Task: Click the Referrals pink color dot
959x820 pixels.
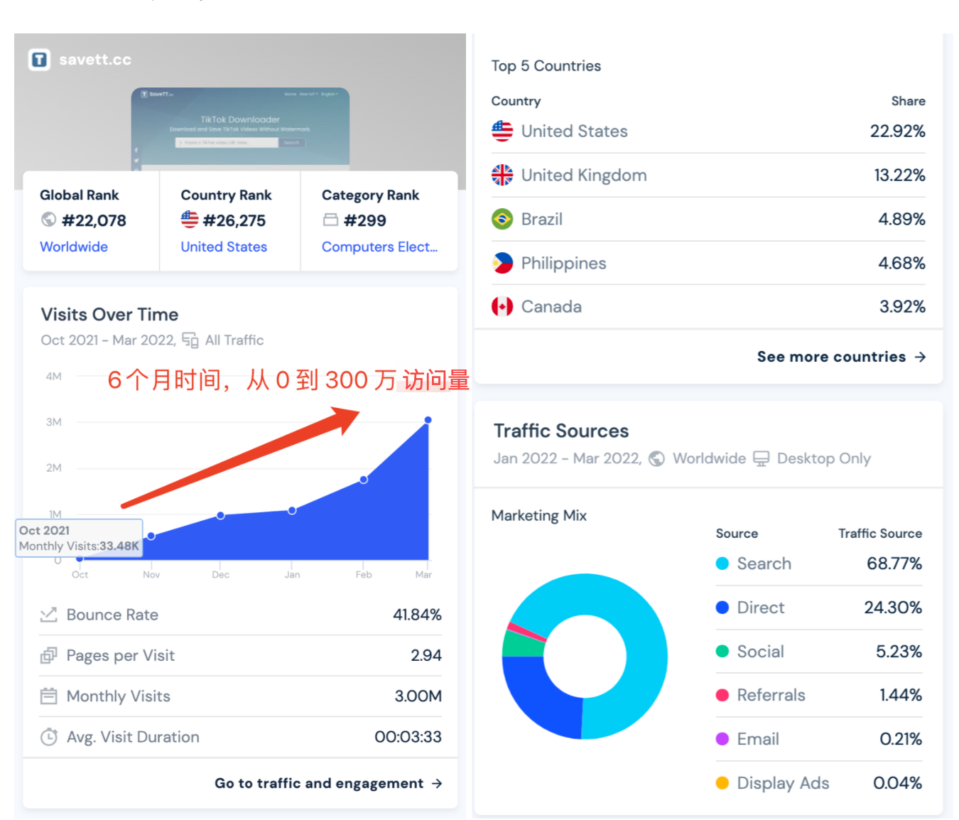Action: (x=722, y=695)
